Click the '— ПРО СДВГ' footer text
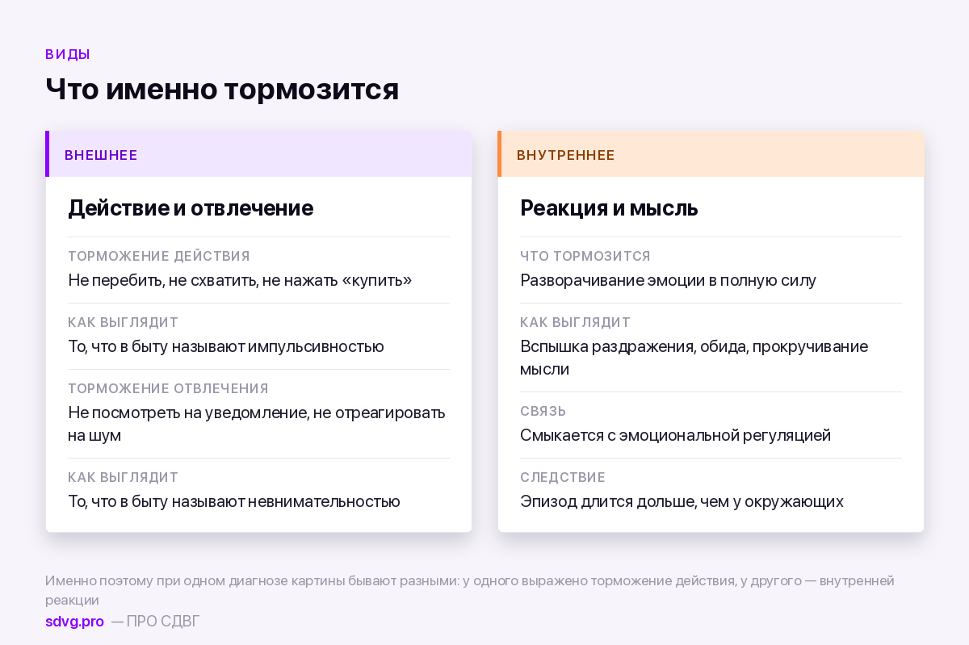 pyautogui.click(x=155, y=622)
